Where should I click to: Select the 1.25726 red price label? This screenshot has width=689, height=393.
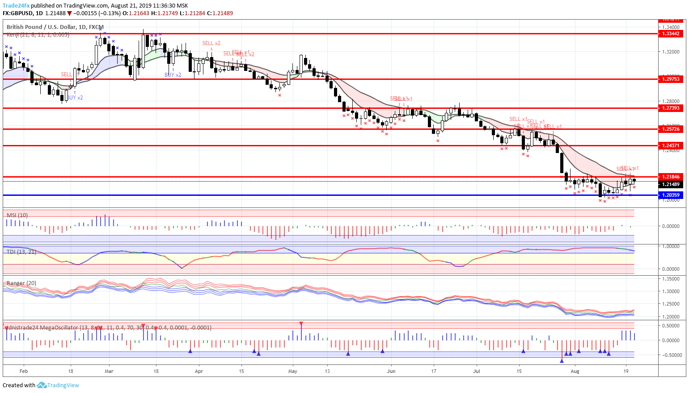pyautogui.click(x=671, y=129)
